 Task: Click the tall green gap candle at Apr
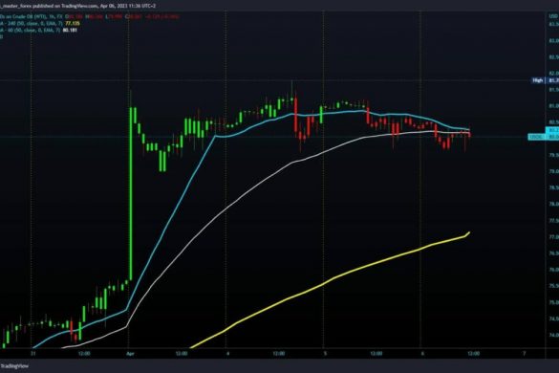(x=131, y=193)
